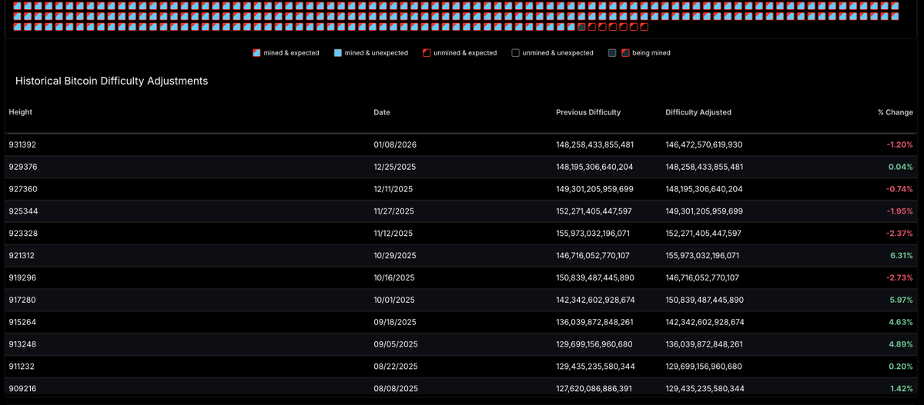Click the date 12/11/2025

pos(393,189)
